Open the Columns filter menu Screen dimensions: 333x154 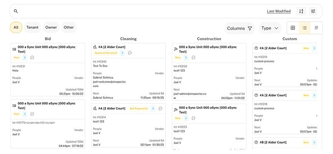239,28
